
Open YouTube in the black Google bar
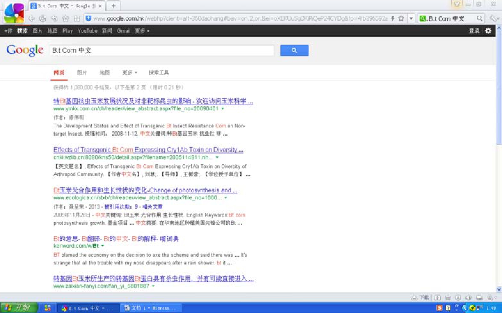(87, 31)
